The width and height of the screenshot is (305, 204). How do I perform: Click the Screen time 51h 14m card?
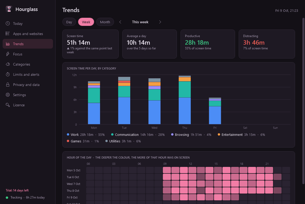tap(90, 44)
